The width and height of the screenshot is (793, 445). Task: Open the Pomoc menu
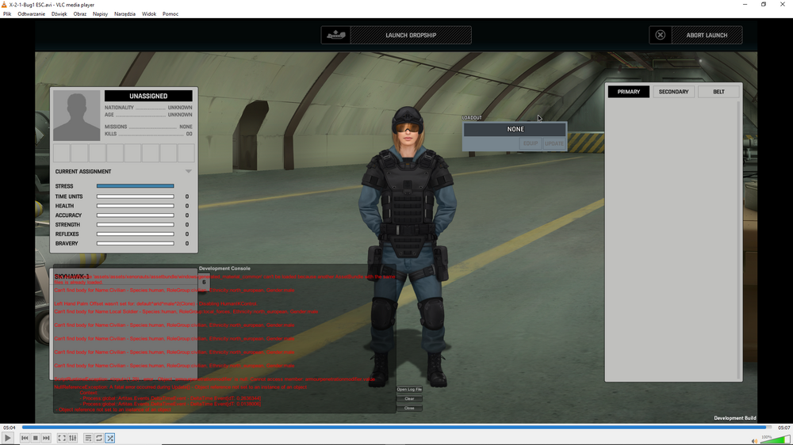click(x=170, y=14)
